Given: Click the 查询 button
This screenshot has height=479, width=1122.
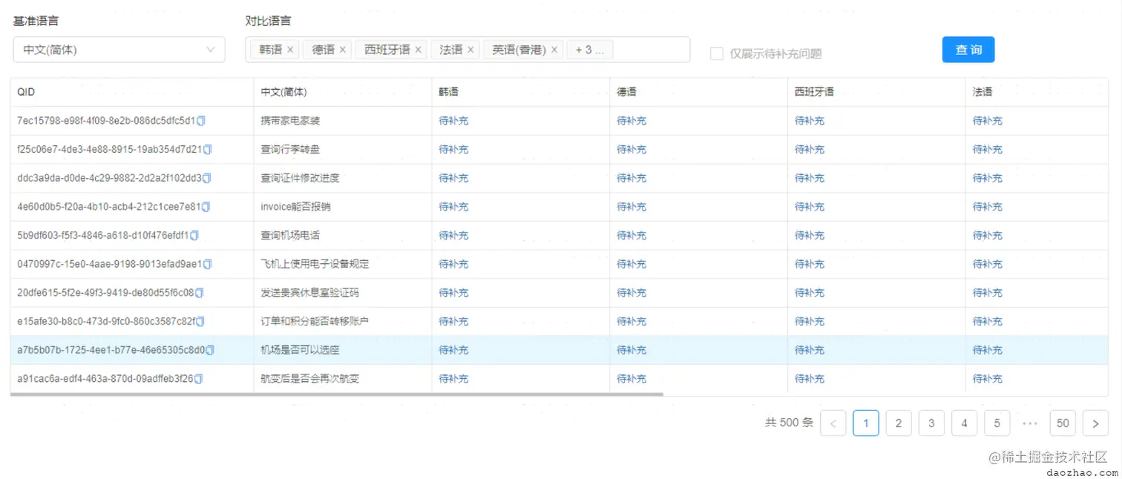Looking at the screenshot, I should (x=968, y=50).
